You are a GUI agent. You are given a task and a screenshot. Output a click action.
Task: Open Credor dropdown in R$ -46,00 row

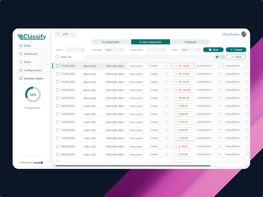pyautogui.click(x=159, y=66)
